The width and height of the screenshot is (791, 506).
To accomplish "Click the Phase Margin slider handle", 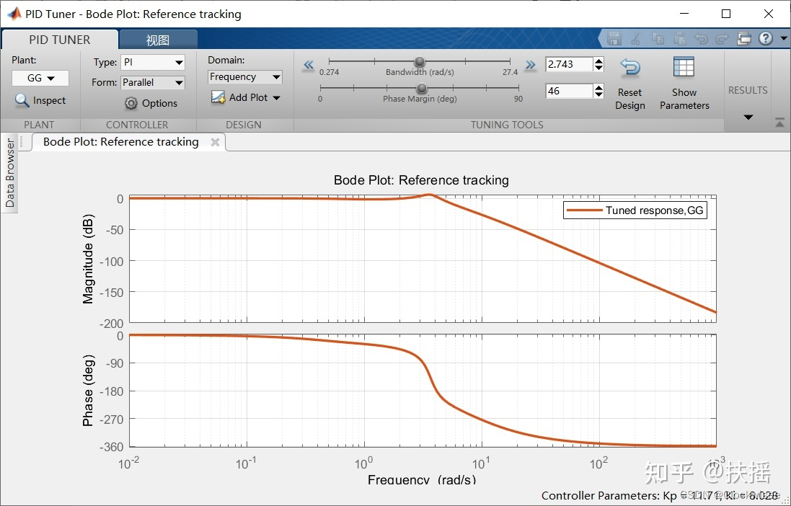I will [422, 88].
